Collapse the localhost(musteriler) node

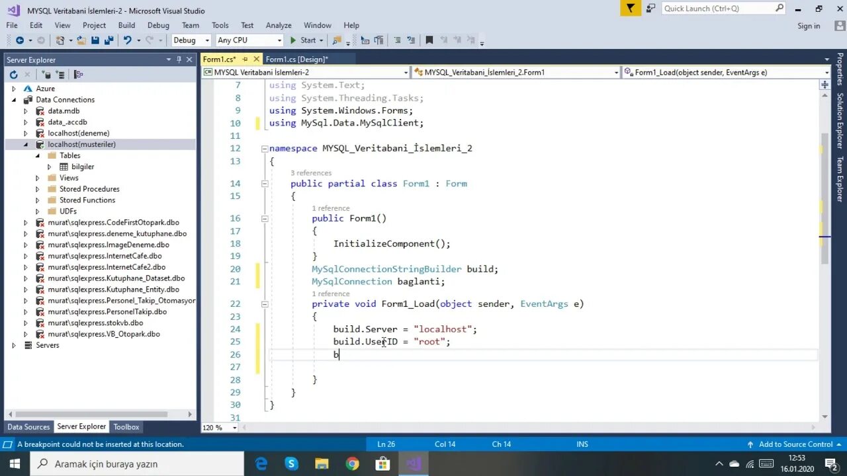coord(26,144)
